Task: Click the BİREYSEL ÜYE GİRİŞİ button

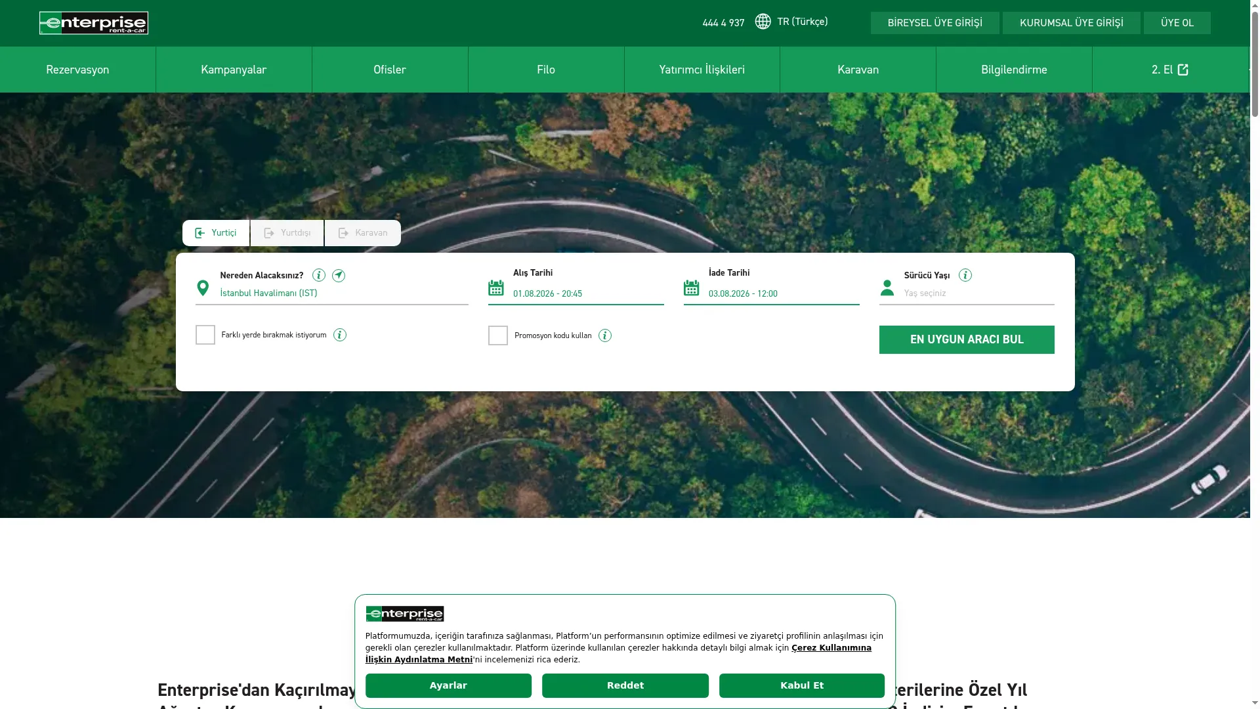Action: click(934, 23)
